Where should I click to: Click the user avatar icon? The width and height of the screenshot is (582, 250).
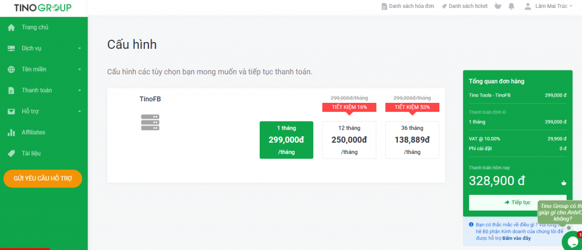[x=527, y=6]
